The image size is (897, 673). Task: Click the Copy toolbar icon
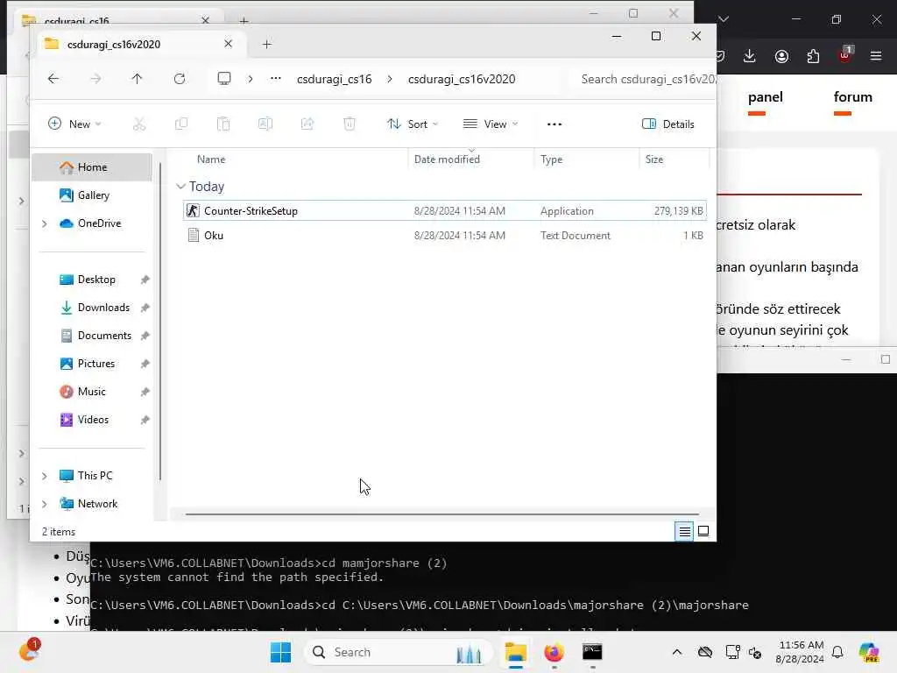point(181,124)
